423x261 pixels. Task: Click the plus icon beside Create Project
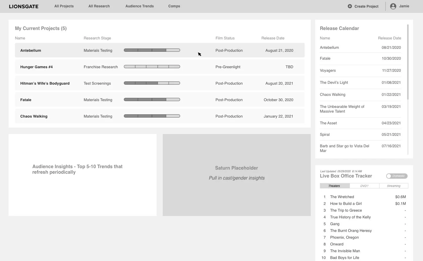pos(350,6)
